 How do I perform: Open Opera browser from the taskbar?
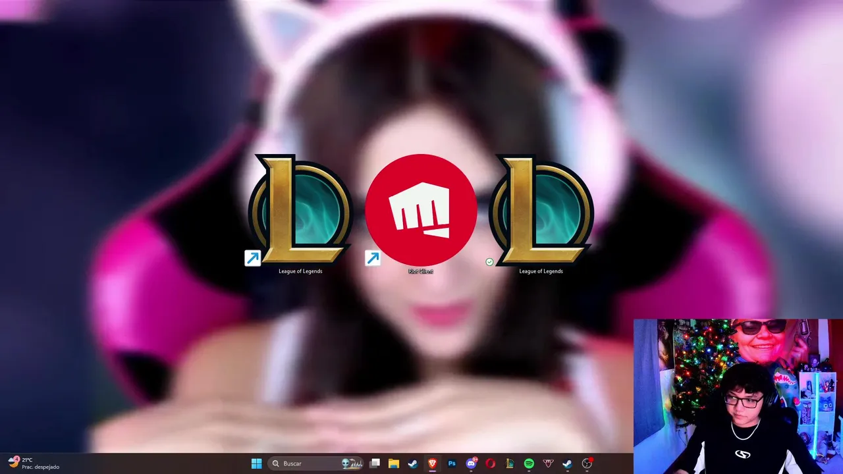pos(490,463)
